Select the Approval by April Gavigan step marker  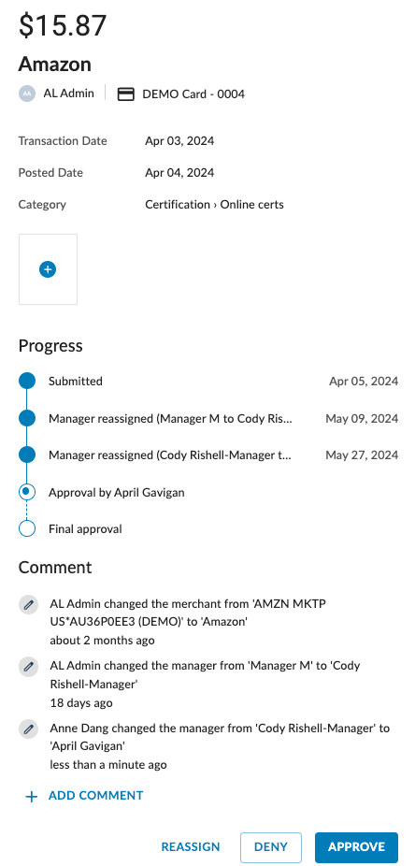[x=27, y=492]
